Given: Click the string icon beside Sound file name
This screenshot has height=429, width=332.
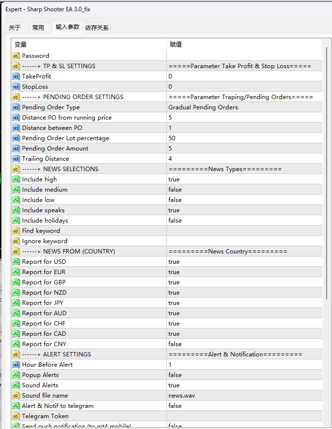Looking at the screenshot, I should click(16, 396).
